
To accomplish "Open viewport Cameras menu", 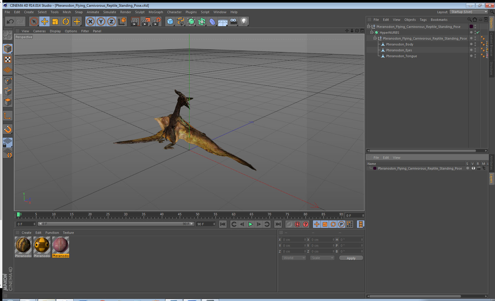I will pyautogui.click(x=39, y=31).
